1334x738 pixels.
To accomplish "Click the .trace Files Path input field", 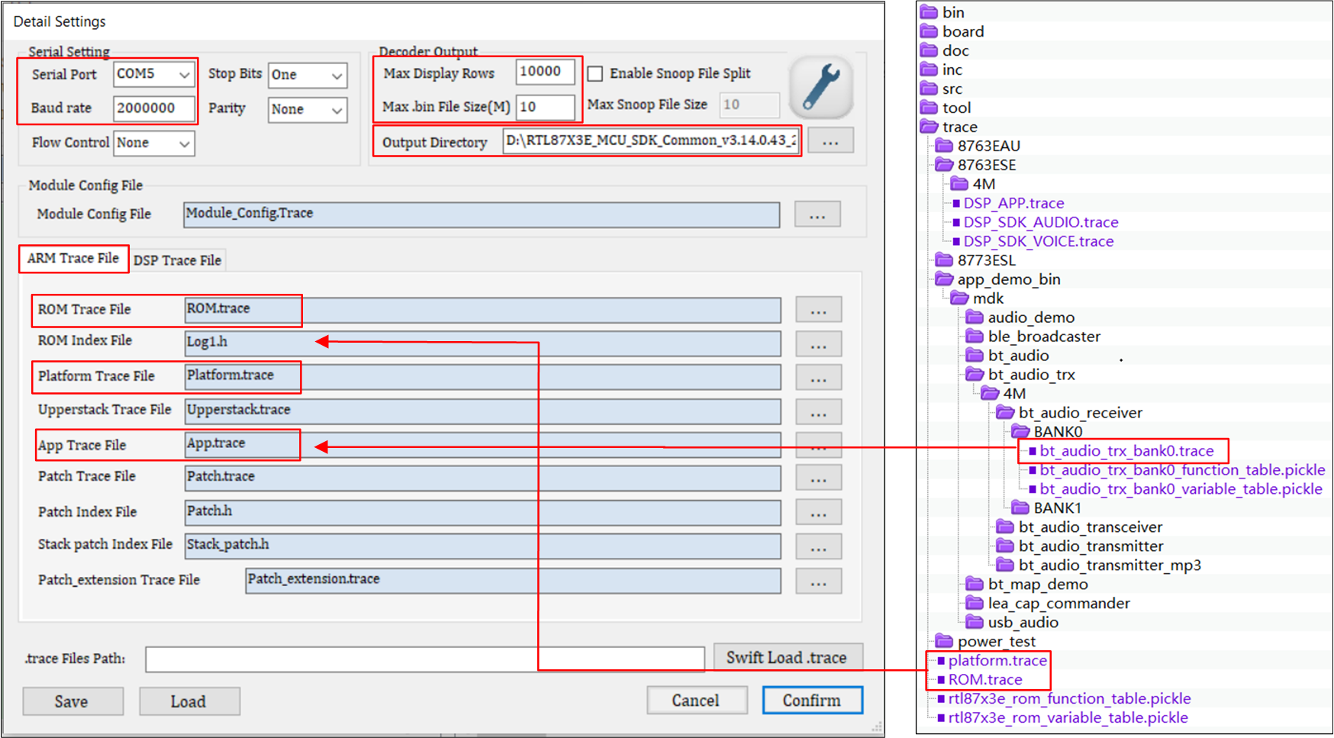I will pyautogui.click(x=424, y=659).
